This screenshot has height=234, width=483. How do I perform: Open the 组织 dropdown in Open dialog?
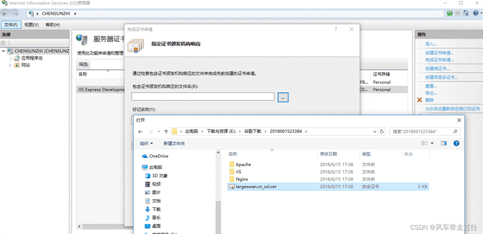[146, 144]
